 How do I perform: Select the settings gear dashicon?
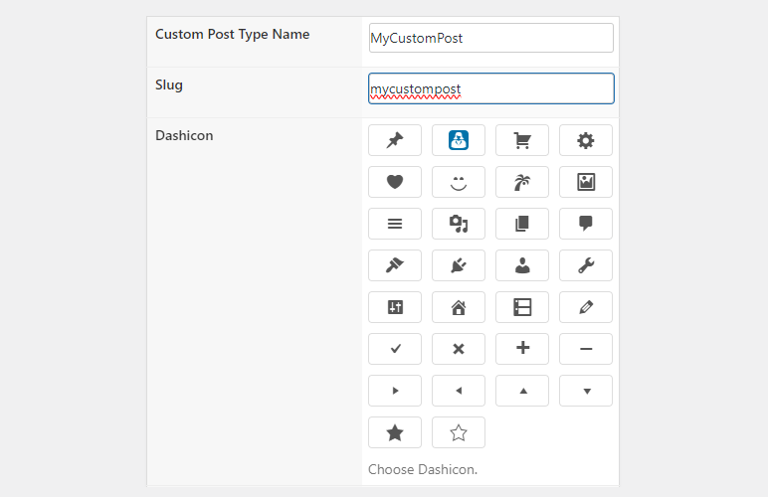tap(586, 140)
